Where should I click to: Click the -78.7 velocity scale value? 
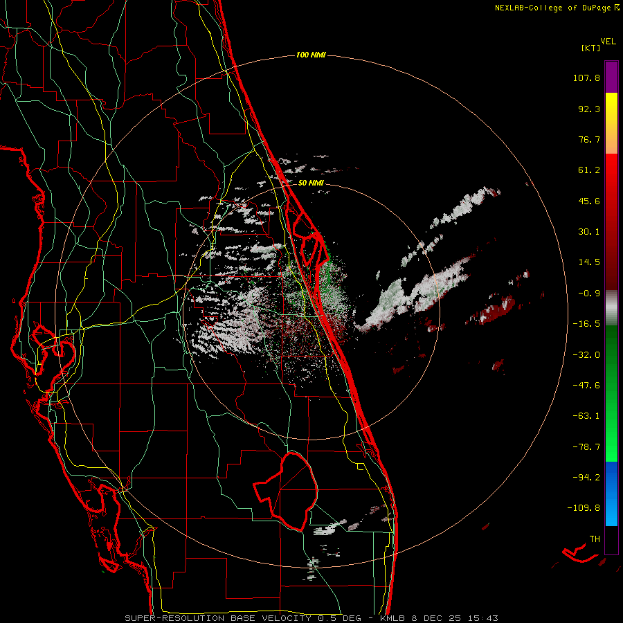tap(586, 447)
